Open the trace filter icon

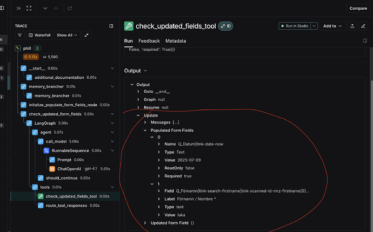point(19,35)
